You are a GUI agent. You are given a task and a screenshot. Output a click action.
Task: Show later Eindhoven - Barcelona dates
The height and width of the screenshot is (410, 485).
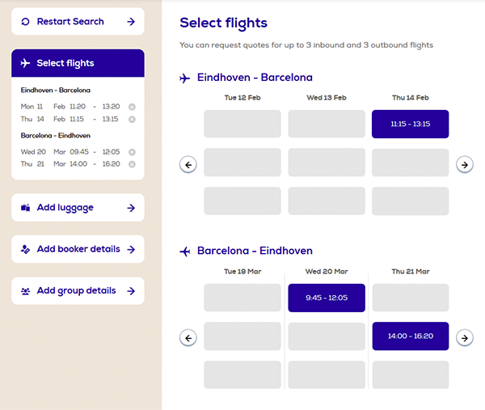tap(465, 165)
